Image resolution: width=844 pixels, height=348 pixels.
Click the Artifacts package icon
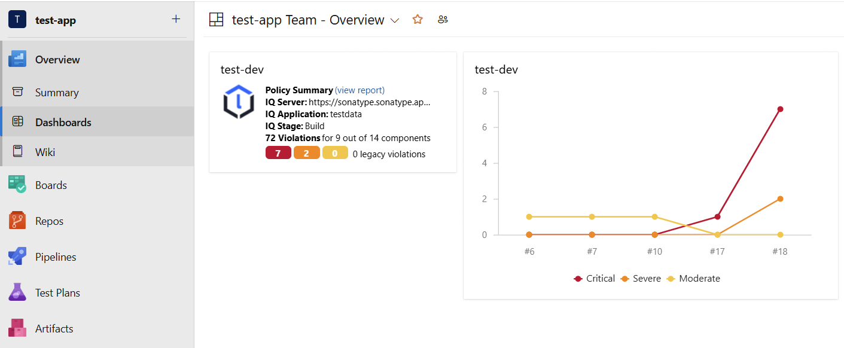tap(17, 328)
